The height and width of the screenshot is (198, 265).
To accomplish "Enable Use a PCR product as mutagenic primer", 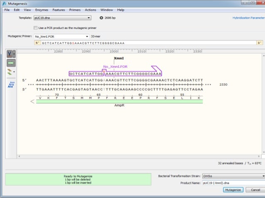I will [35, 28].
